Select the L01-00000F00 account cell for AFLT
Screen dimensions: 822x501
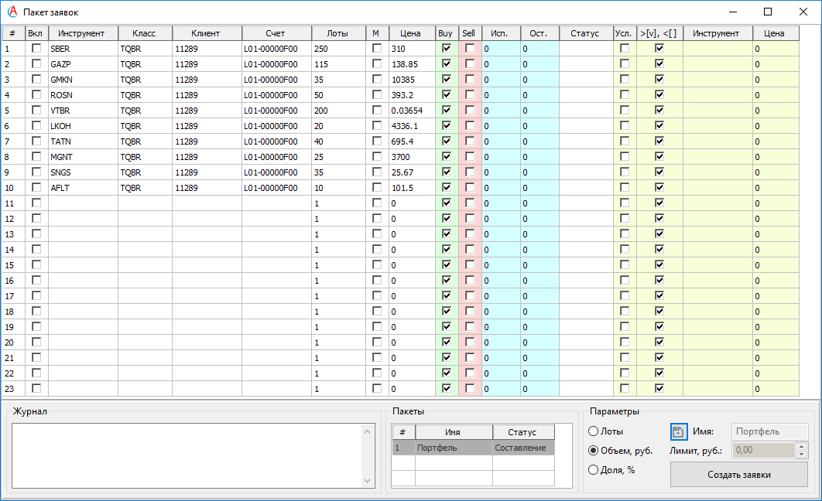point(276,187)
